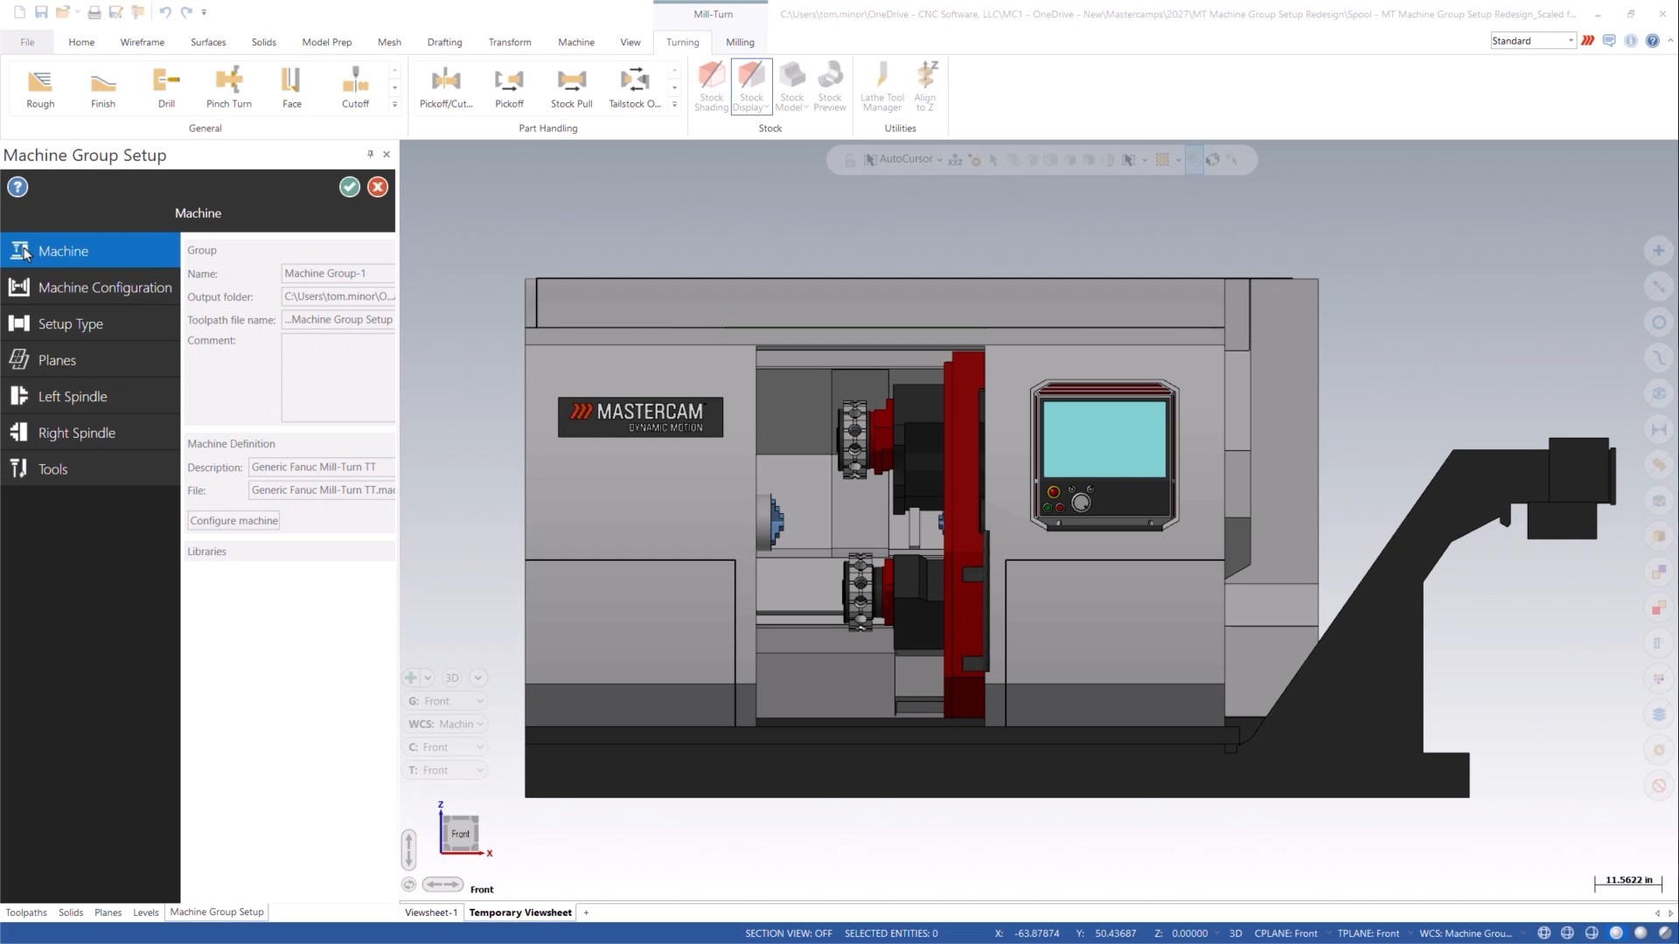Viewport: 1679px width, 944px height.
Task: Switch to the Milling ribbon tab
Action: [x=740, y=42]
